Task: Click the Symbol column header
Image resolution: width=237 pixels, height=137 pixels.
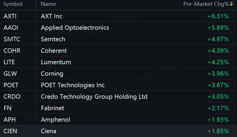Action: click(x=13, y=4)
